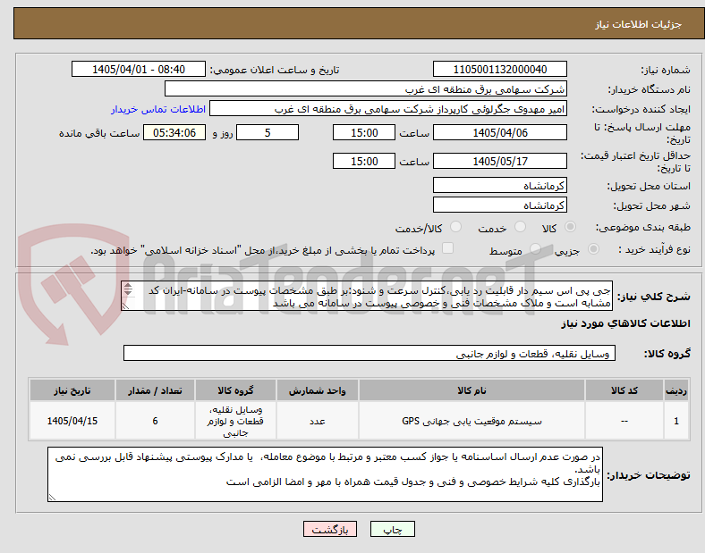Image resolution: width=705 pixels, height=553 pixels.
Task: Click the delivery province field کرمانشاه
Action: tap(500, 185)
